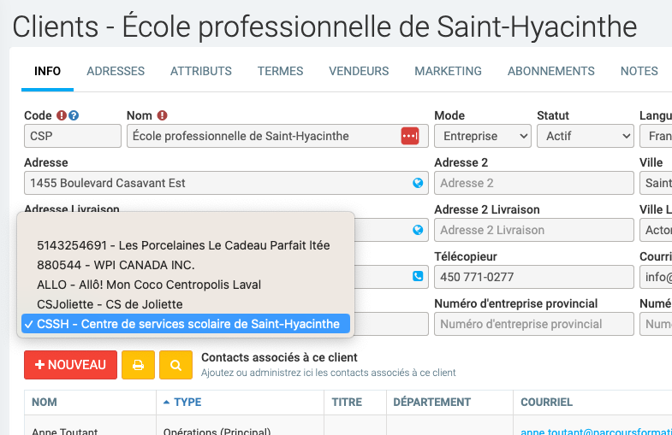Click the red NOUVEAU button
Image resolution: width=672 pixels, height=435 pixels.
(70, 365)
